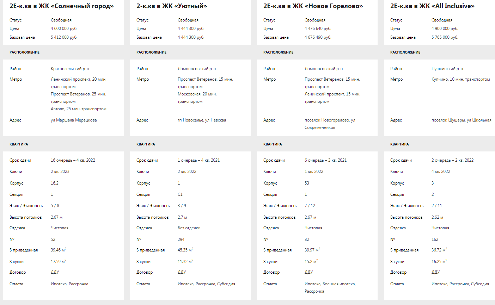Click the floor value 7 / 12
Screen dimensions: 495x305
(x=310, y=206)
